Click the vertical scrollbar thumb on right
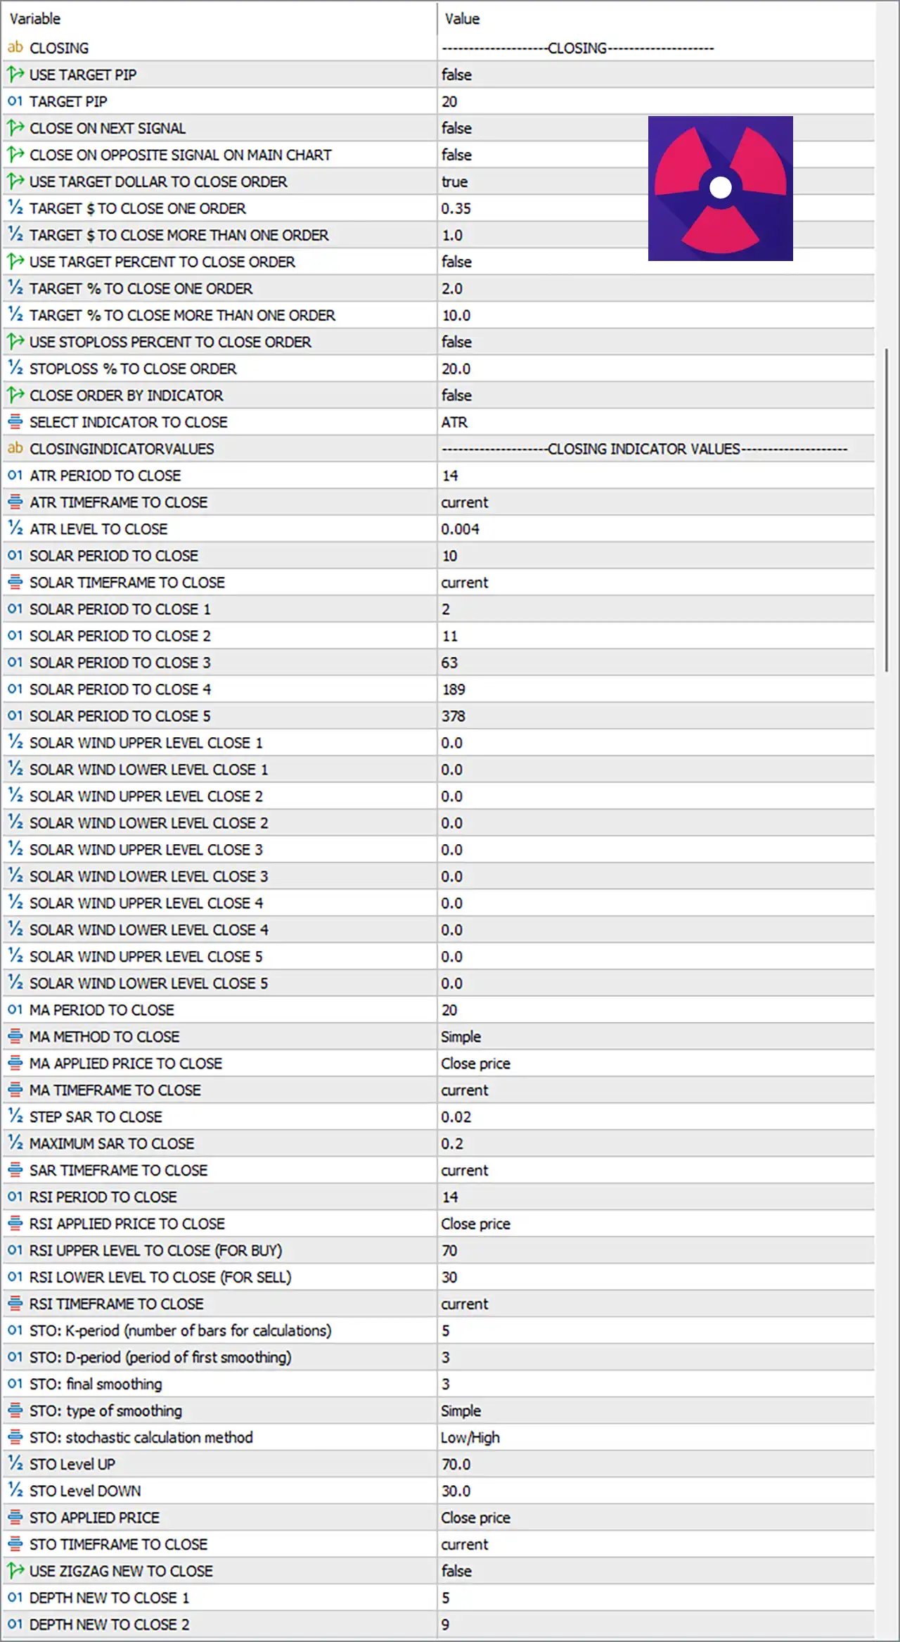The width and height of the screenshot is (900, 1642). pos(887,510)
